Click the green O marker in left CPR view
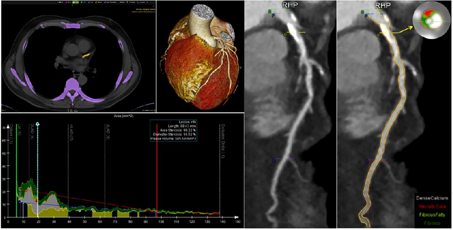Screen dimensions: 453x230 (270, 12)
